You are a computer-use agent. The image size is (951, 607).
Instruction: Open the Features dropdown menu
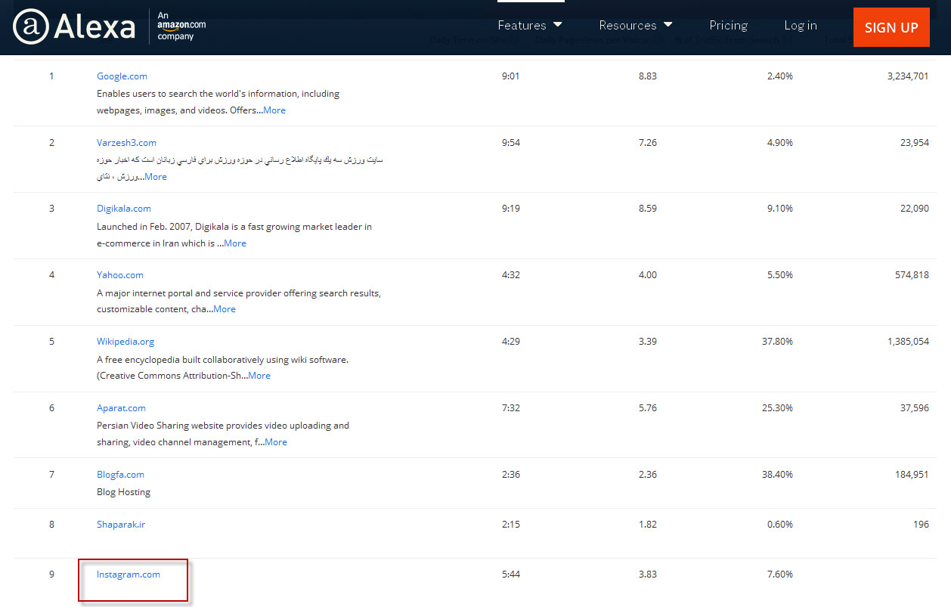tap(530, 26)
